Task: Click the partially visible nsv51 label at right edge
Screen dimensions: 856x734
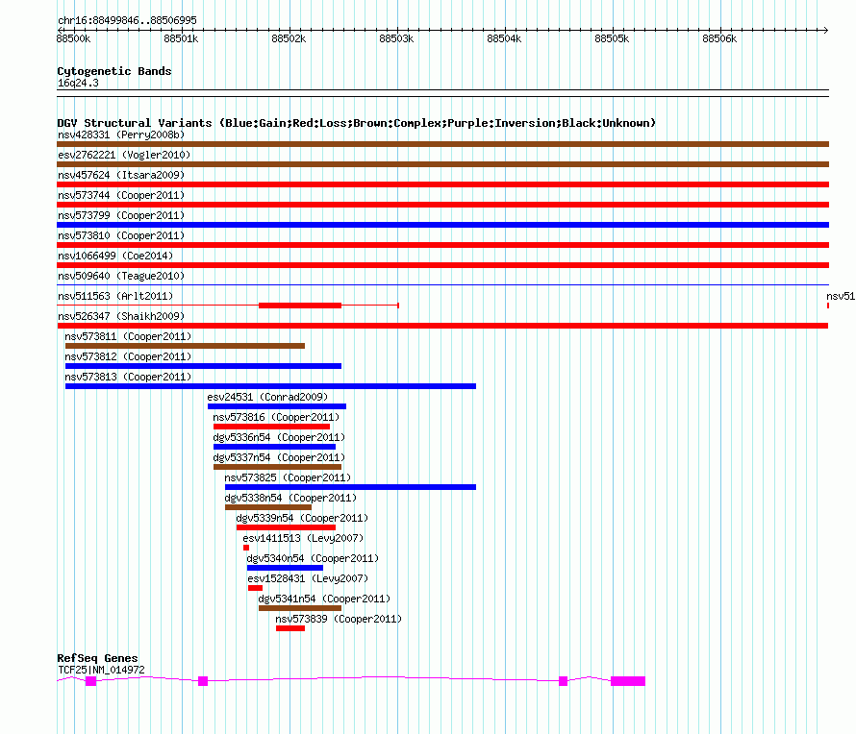Action: pos(841,296)
